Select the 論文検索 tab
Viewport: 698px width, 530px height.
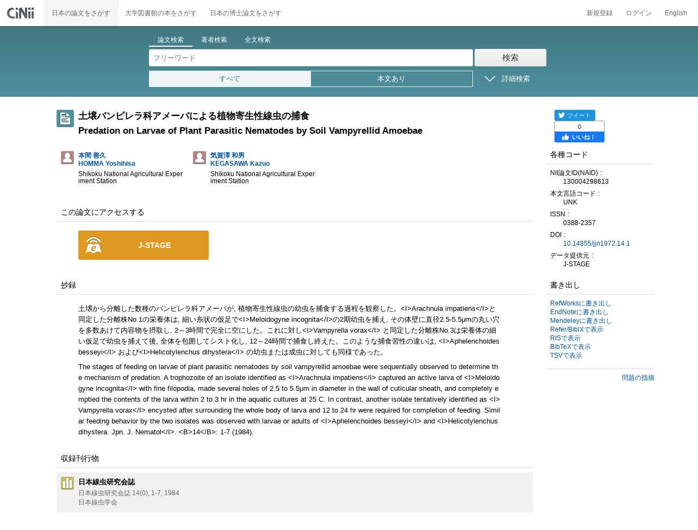(171, 40)
